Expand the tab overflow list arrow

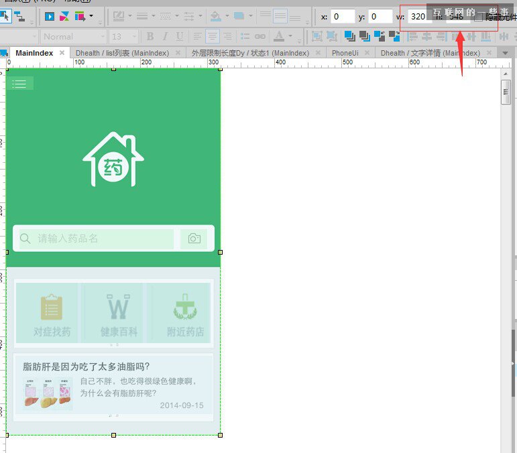click(x=505, y=53)
